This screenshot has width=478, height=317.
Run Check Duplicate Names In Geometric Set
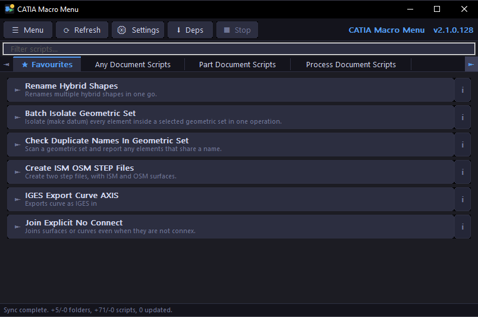[x=231, y=145]
